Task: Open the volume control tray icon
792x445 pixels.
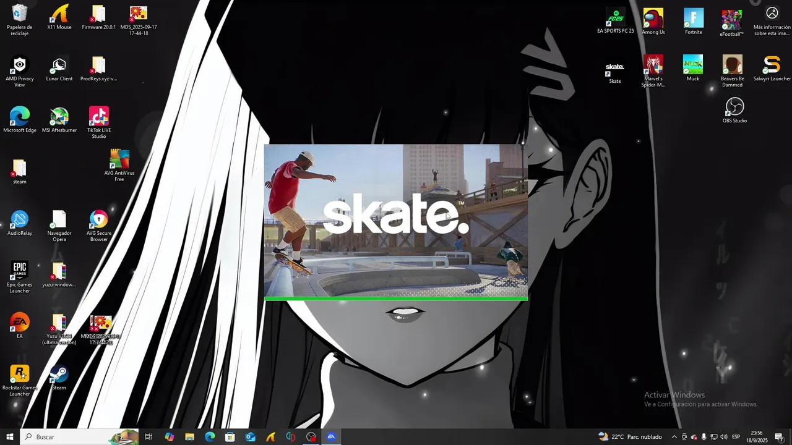Action: [x=724, y=437]
